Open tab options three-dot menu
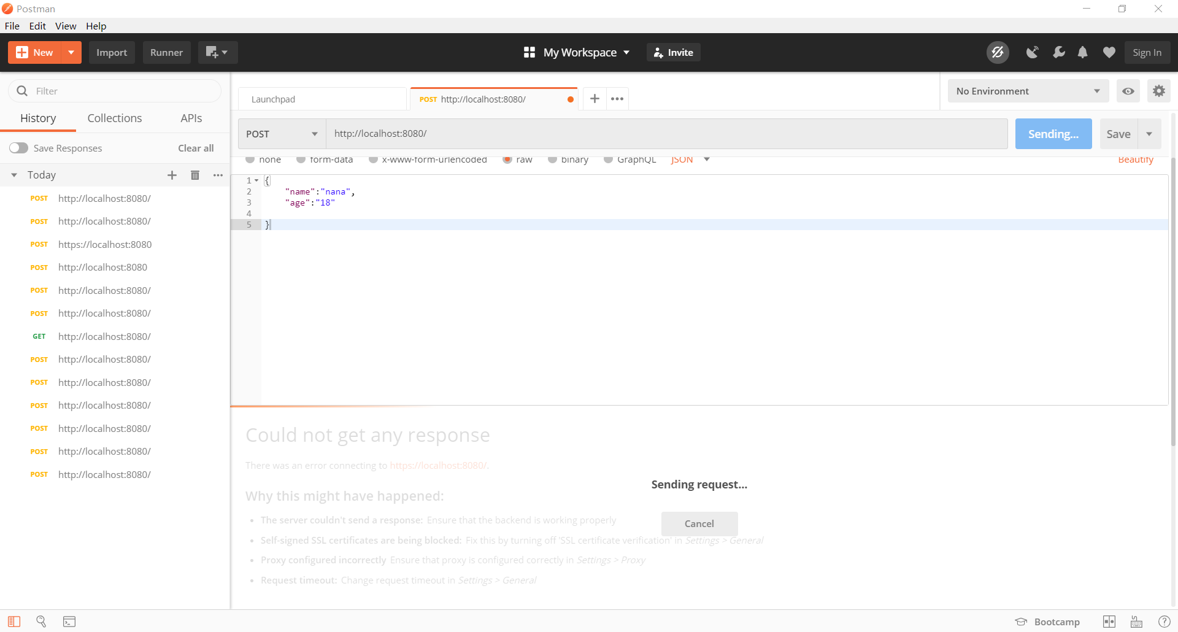This screenshot has width=1178, height=632. (x=617, y=99)
